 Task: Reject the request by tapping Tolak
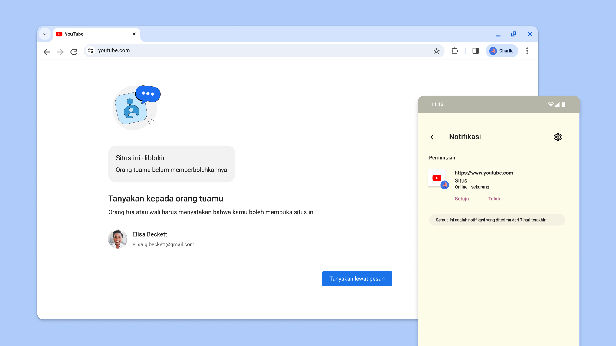coord(494,199)
